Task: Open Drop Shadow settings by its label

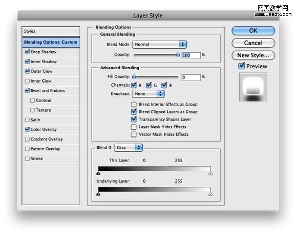Action: 44,52
